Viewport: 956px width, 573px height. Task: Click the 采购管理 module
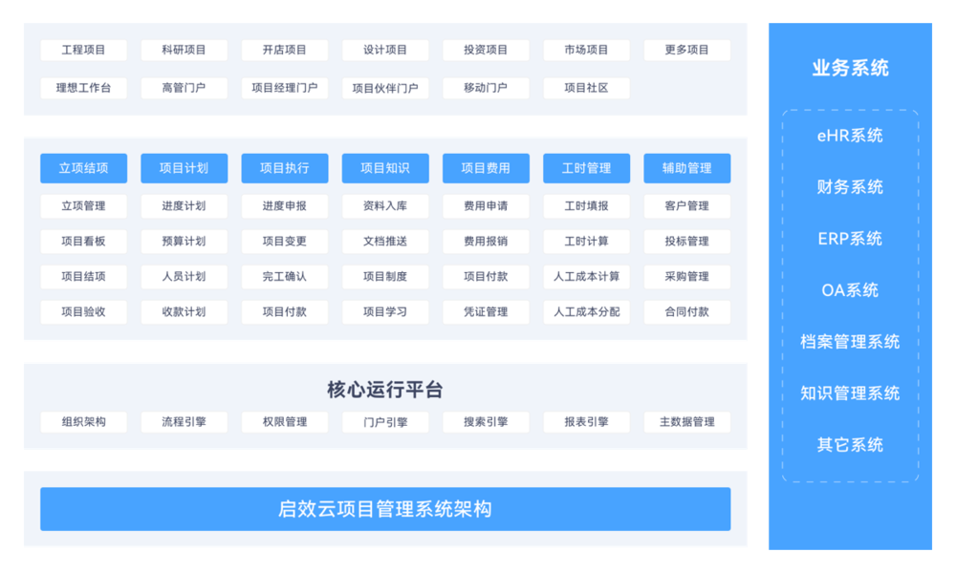(687, 276)
